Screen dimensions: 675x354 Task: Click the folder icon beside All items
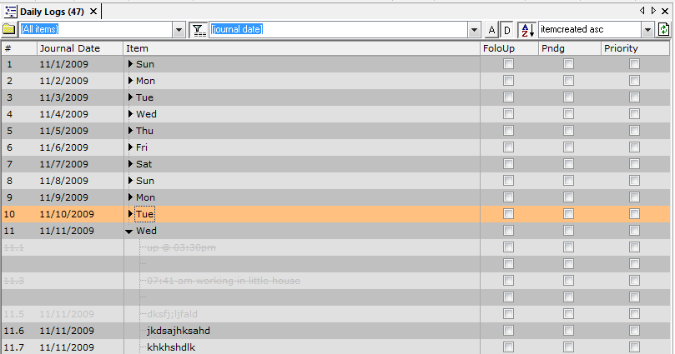9,30
